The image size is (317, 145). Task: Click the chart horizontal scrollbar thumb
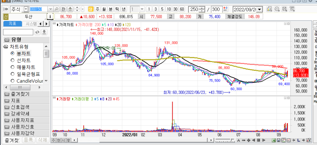[154, 140]
